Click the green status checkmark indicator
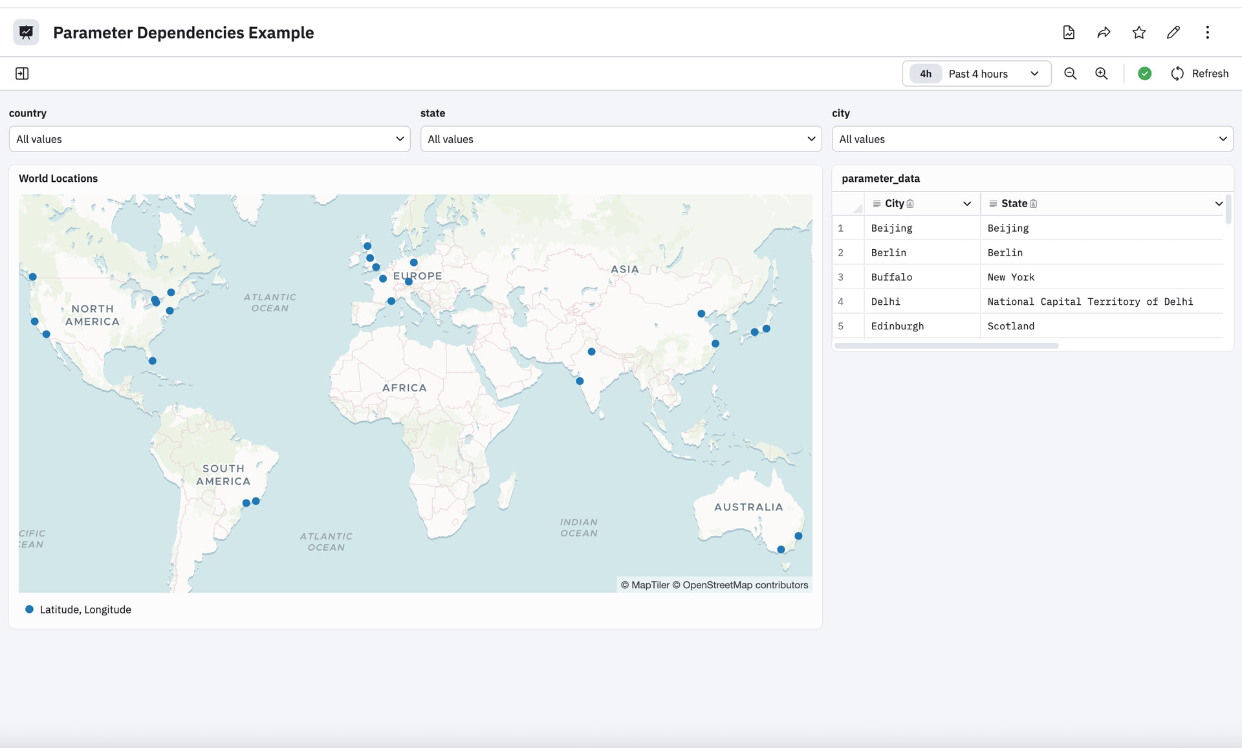The height and width of the screenshot is (748, 1242). (x=1144, y=74)
